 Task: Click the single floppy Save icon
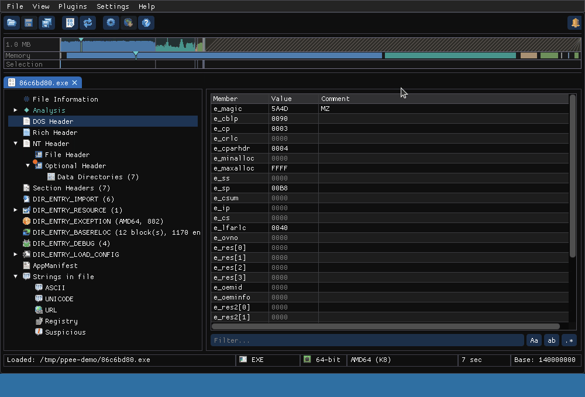coord(29,23)
